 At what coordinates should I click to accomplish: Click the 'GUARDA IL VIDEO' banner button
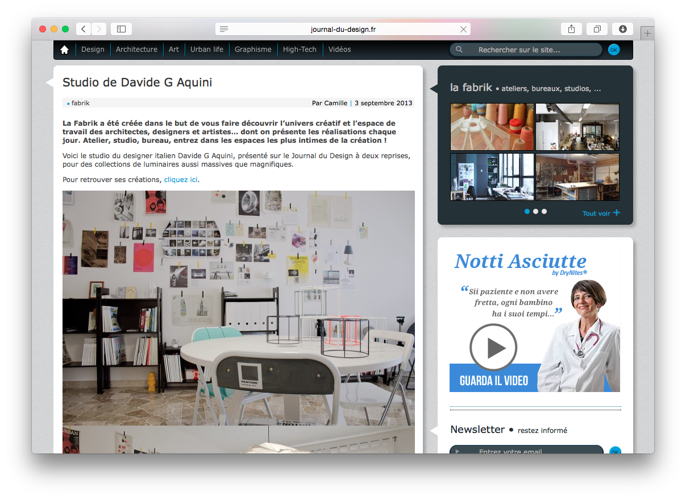[x=494, y=380]
